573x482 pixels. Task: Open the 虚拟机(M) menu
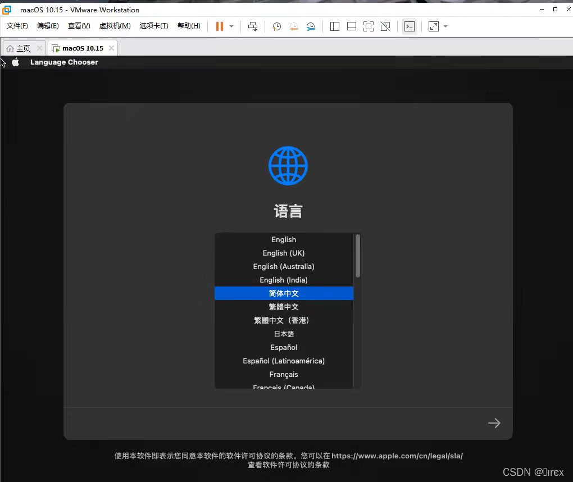click(115, 26)
